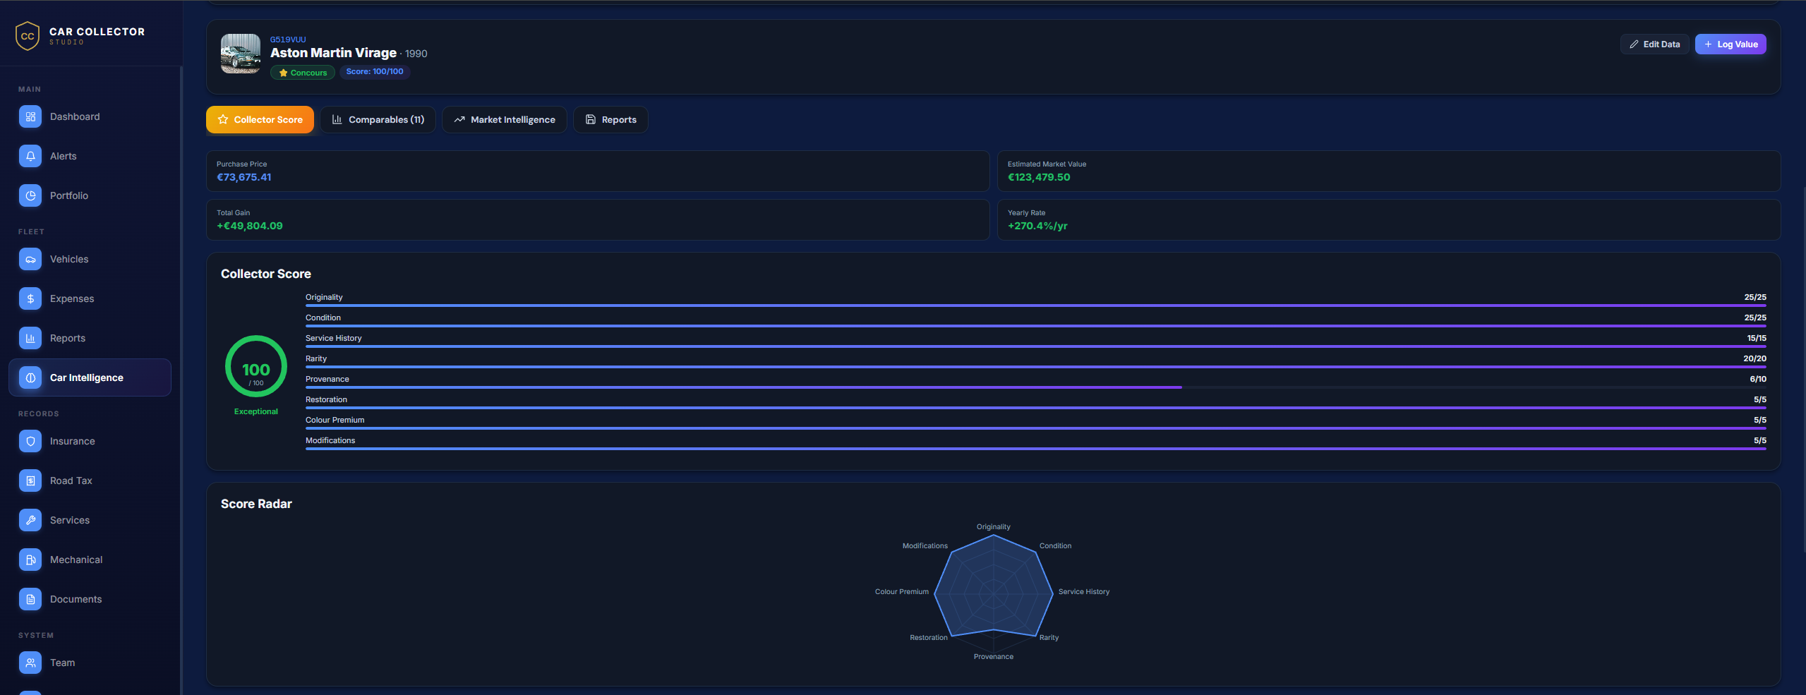Open Dashboard via its grid icon

(30, 116)
